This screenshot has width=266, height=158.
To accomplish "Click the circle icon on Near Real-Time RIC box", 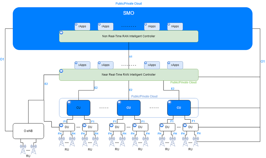I will [61, 71].
